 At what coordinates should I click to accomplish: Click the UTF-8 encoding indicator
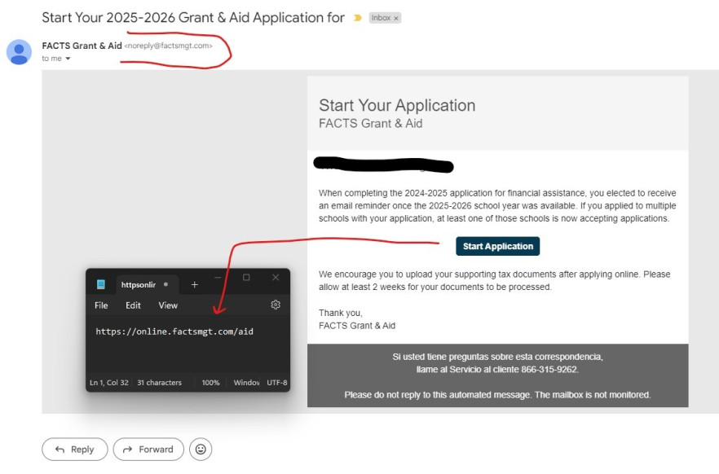click(x=277, y=383)
